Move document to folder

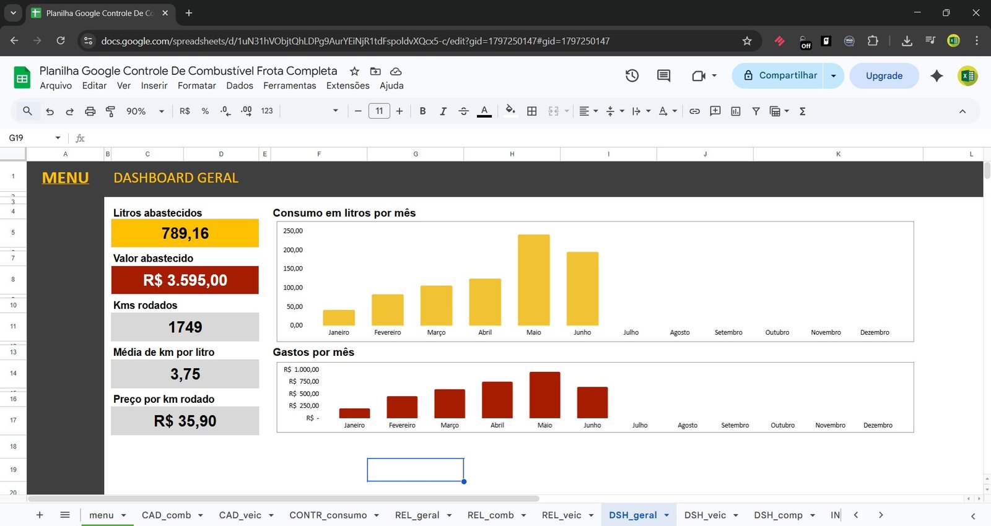tap(375, 71)
